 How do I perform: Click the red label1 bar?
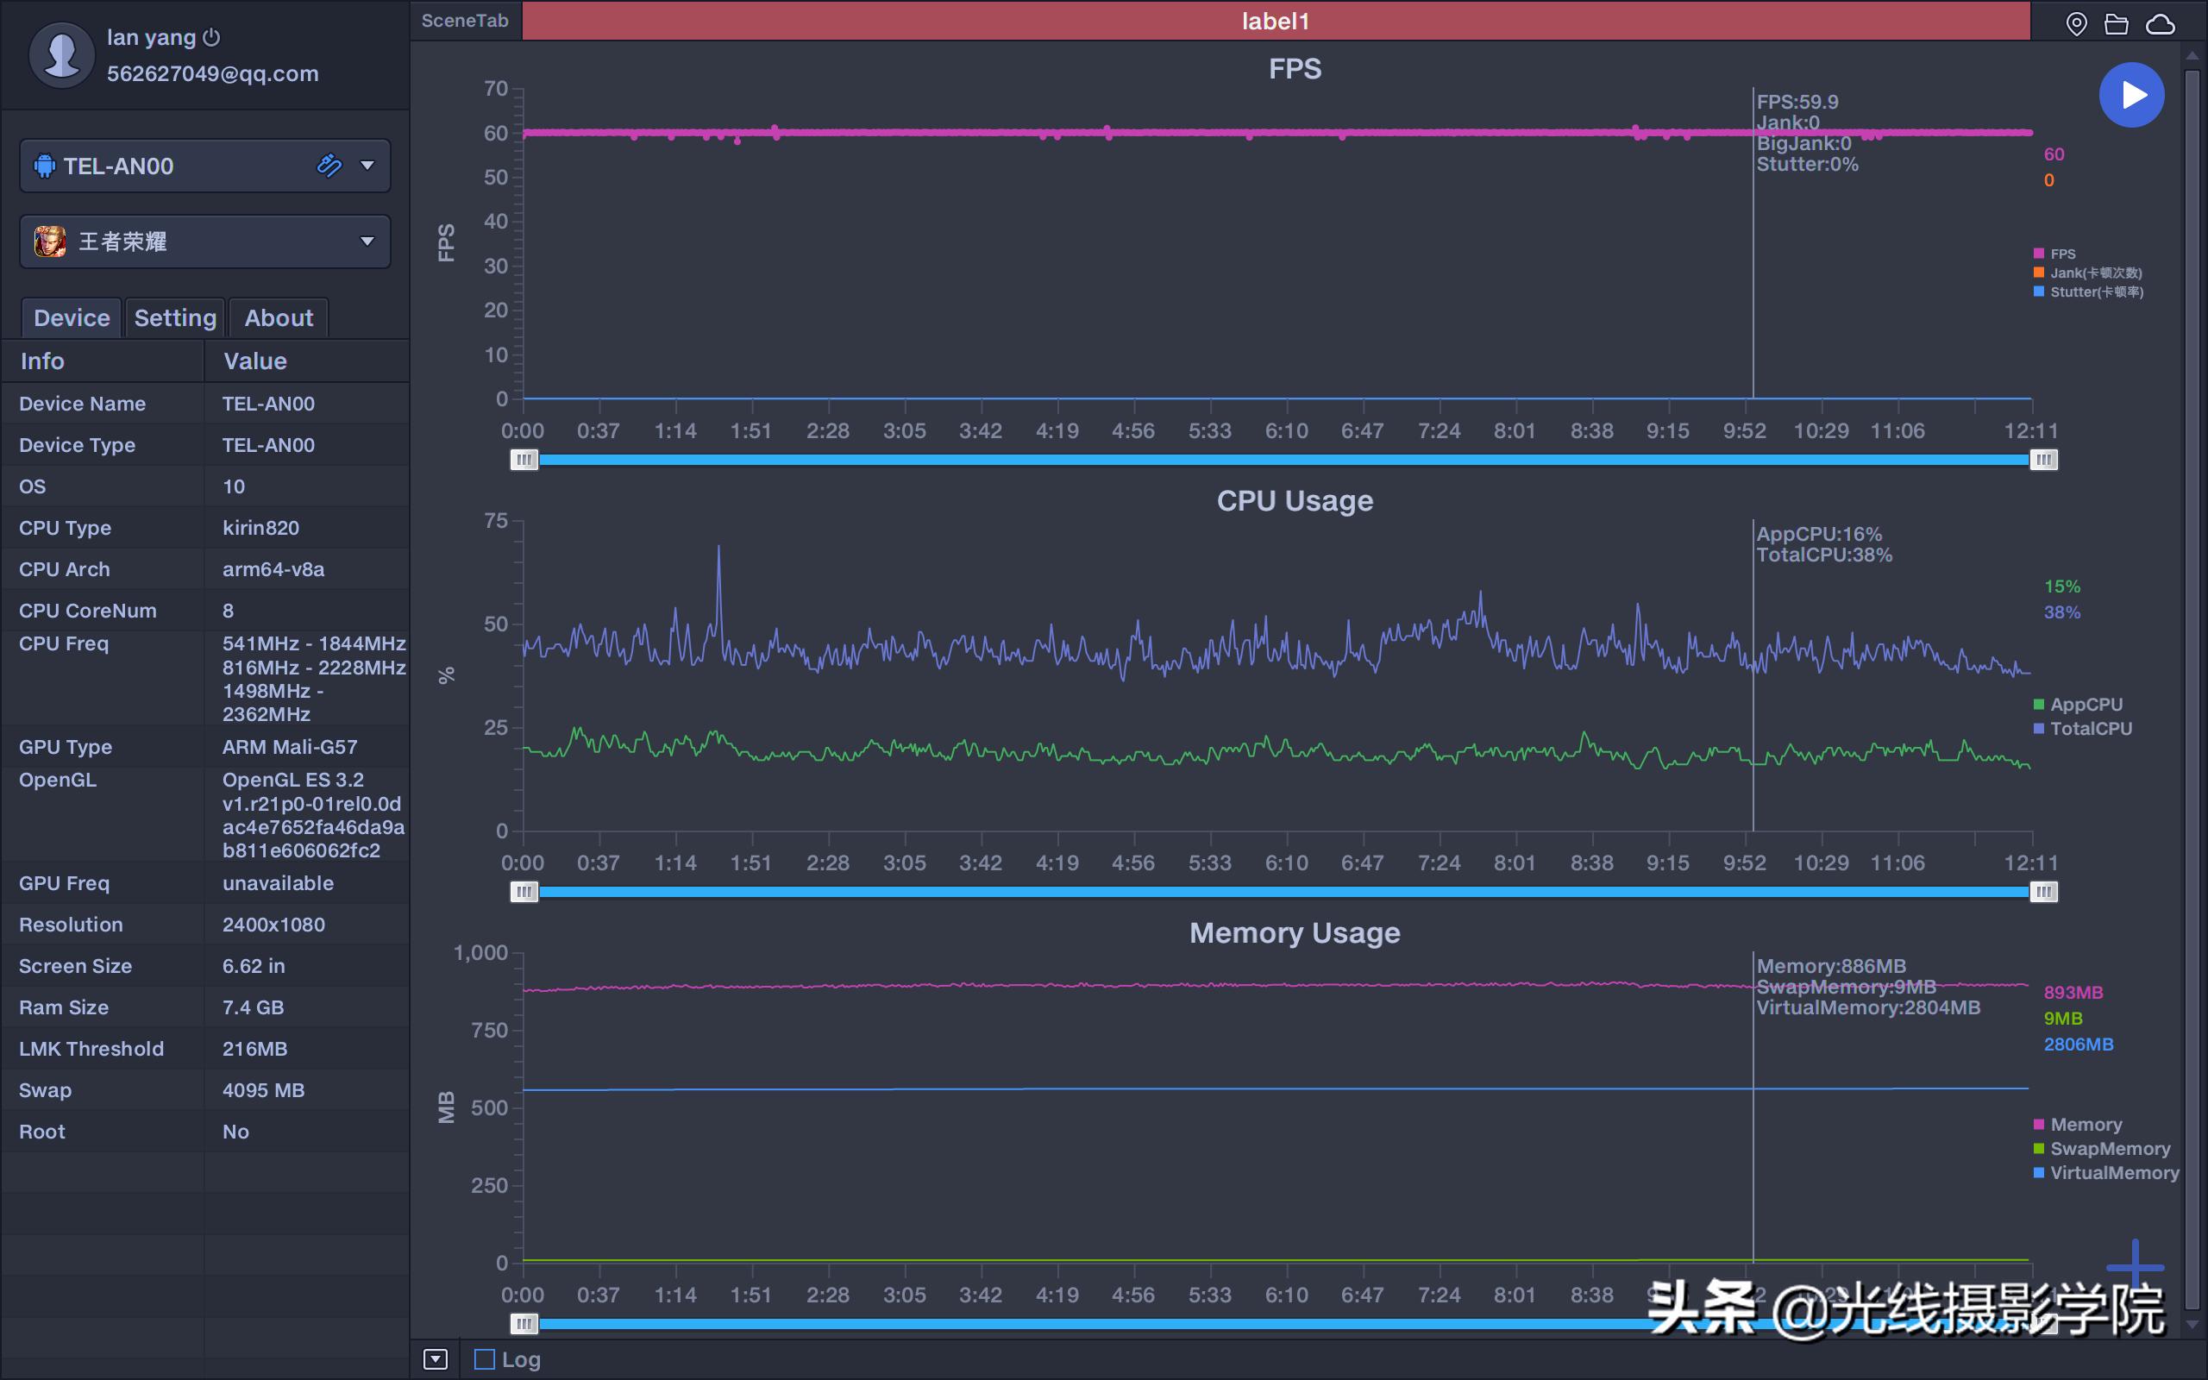[1275, 20]
